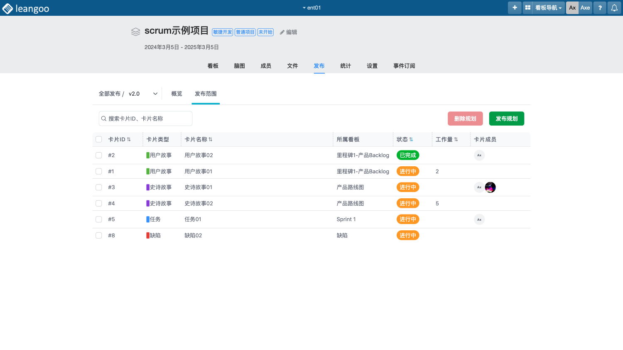Open the 概览 sub-tab

pos(177,94)
